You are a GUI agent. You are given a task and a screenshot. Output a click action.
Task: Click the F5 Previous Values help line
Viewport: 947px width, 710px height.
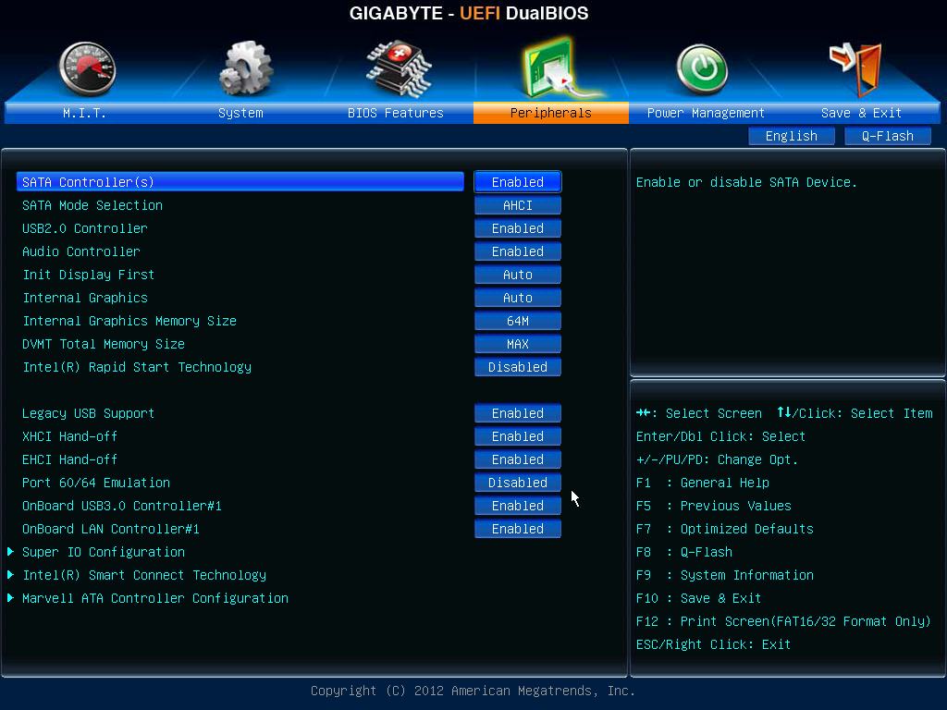[x=713, y=506]
